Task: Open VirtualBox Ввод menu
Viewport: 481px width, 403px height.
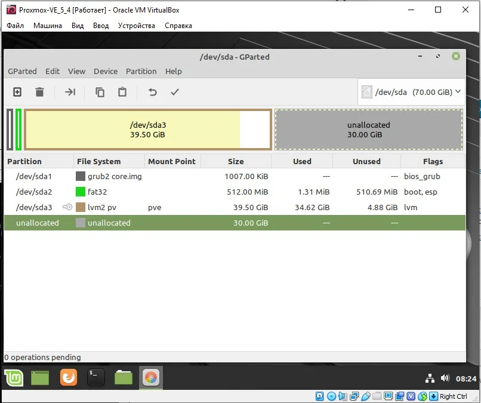Action: tap(101, 26)
